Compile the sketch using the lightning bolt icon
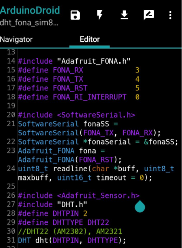 (99, 15)
